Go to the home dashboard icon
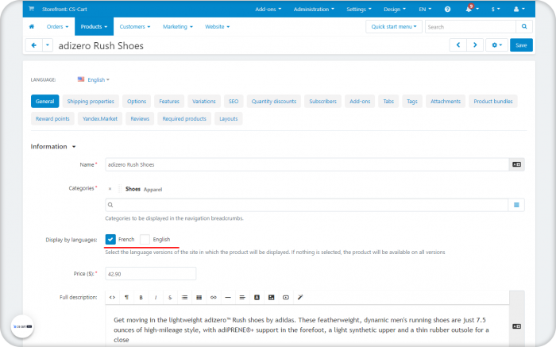Viewport: 556px width, 347px height. [32, 26]
